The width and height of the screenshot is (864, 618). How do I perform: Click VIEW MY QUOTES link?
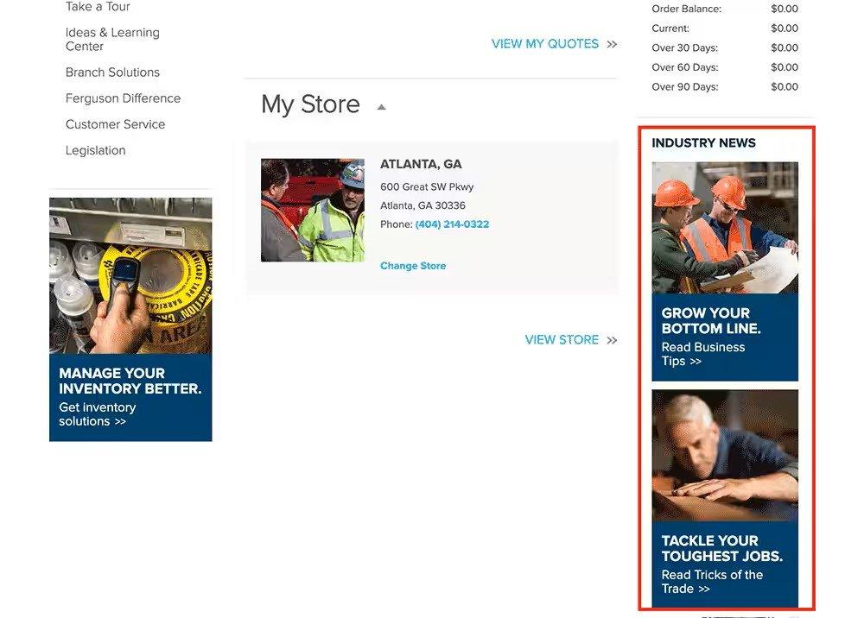(545, 44)
